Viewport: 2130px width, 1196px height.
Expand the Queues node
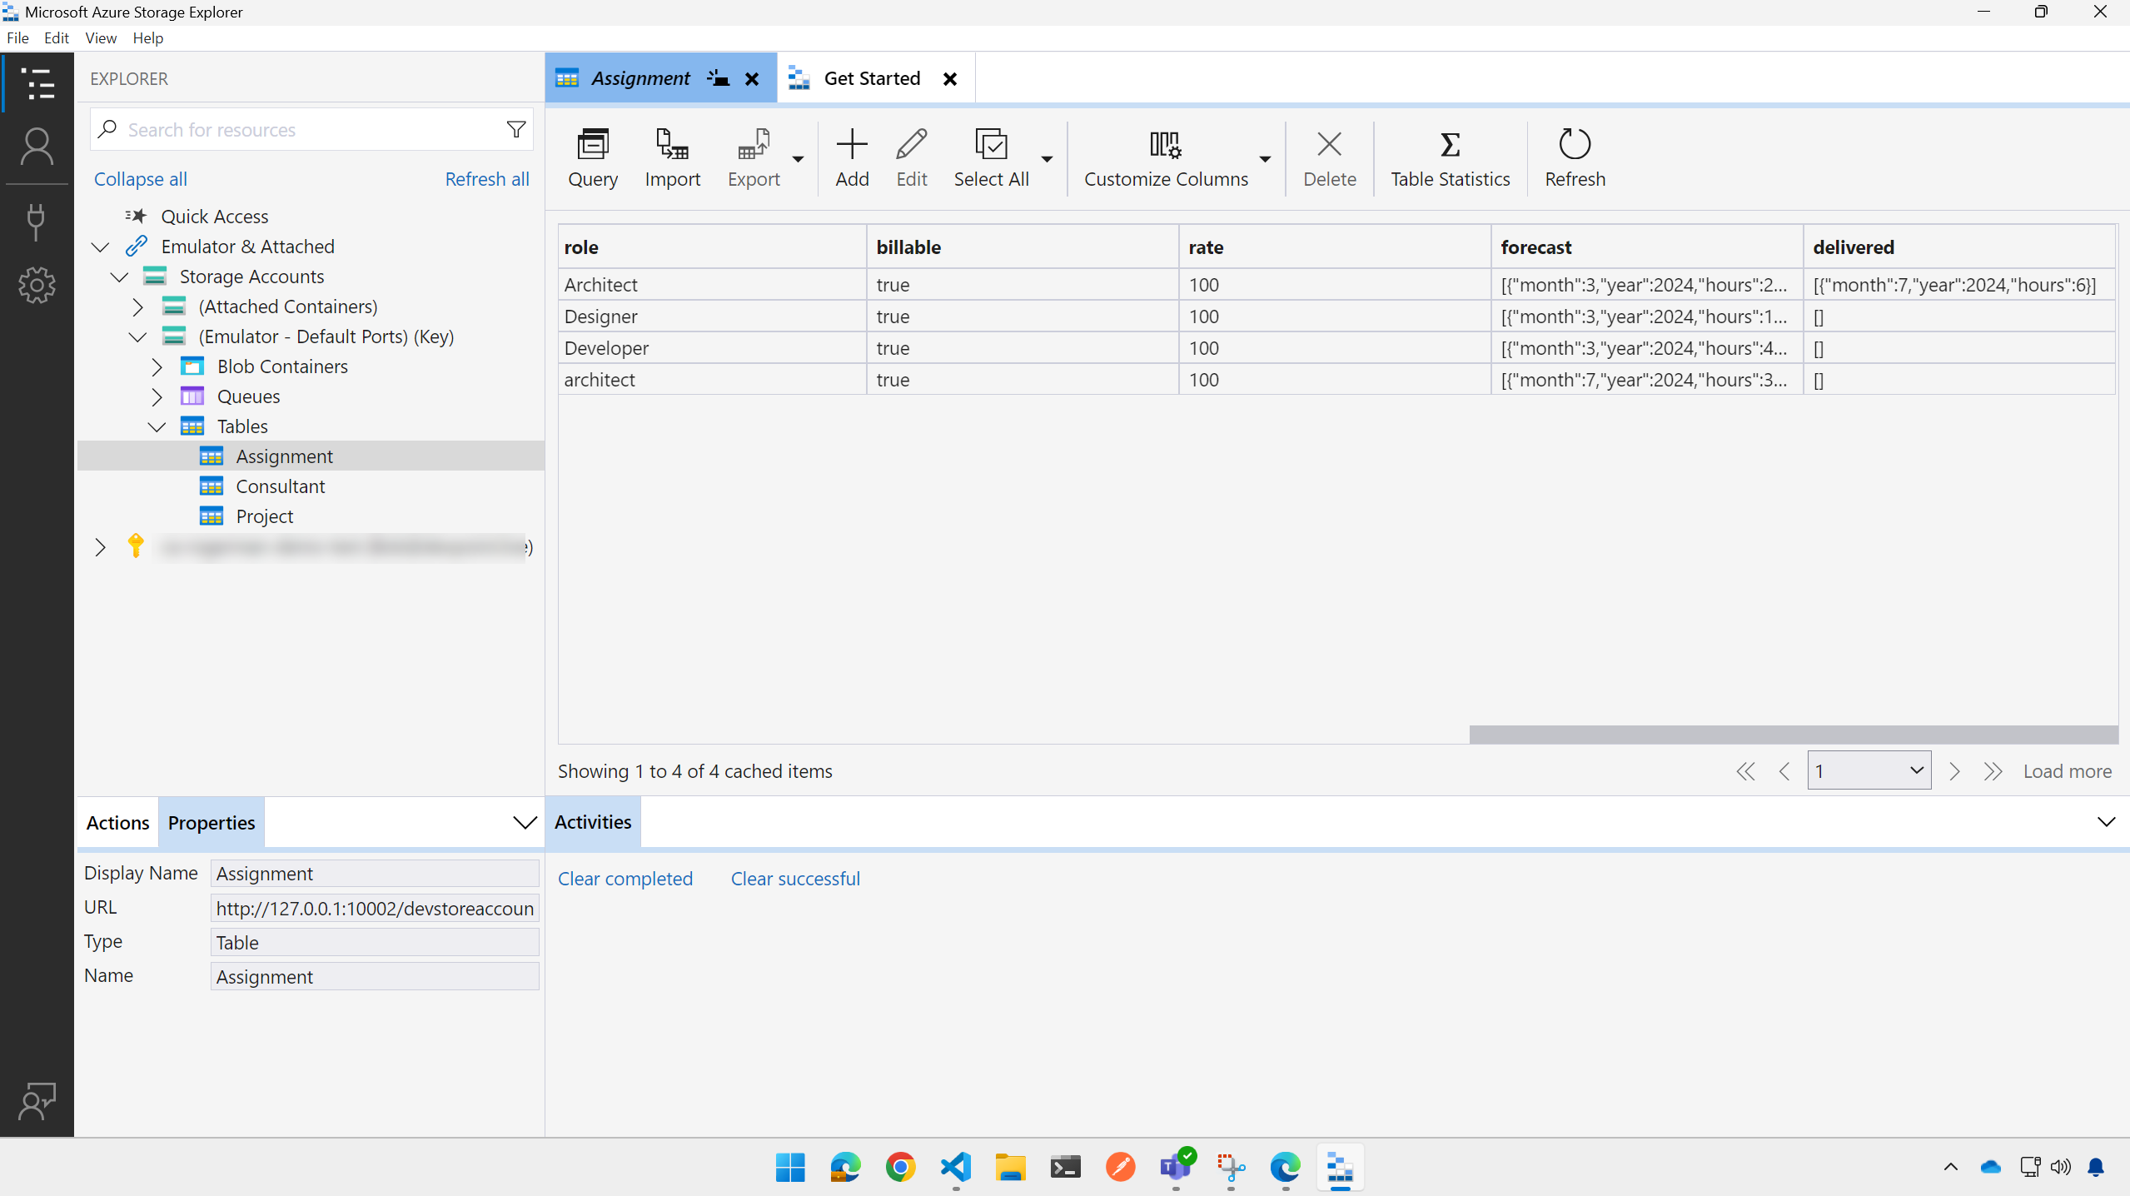click(x=157, y=396)
